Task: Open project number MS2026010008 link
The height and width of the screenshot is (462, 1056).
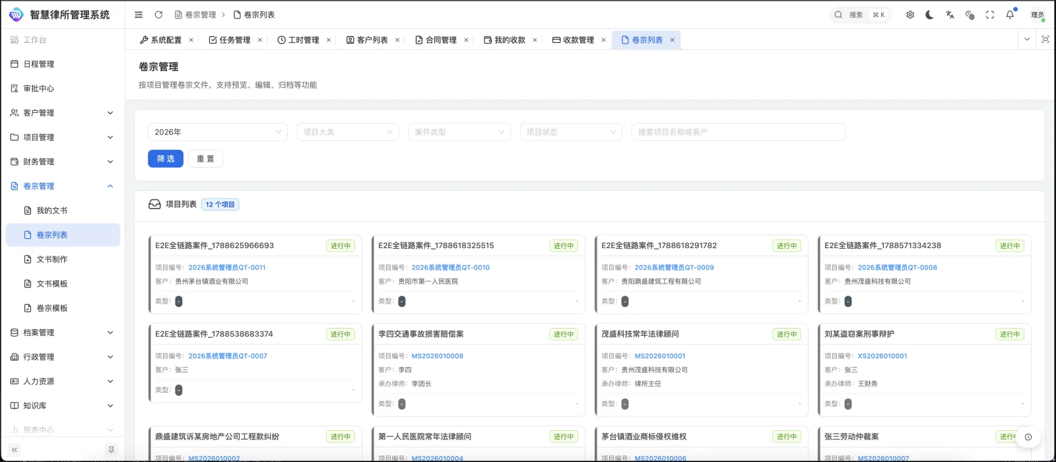Action: click(438, 356)
